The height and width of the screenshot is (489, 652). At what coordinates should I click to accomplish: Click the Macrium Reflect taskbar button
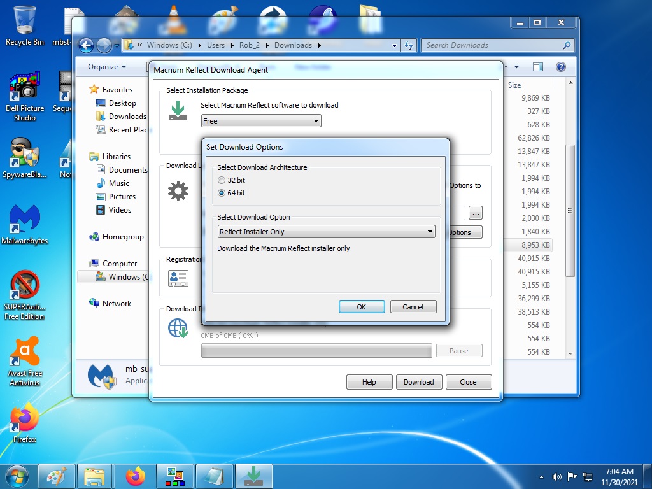tap(254, 476)
